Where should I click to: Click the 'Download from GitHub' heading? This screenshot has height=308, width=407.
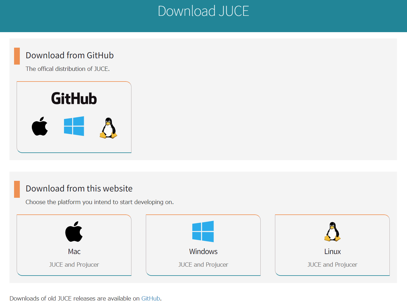70,55
